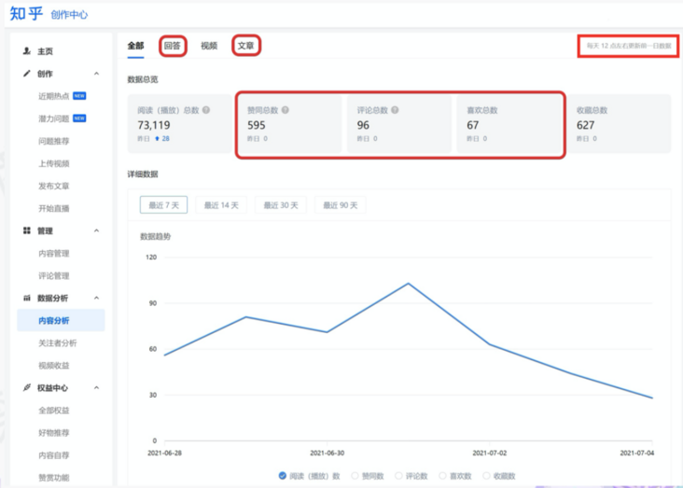Viewport: 683px width, 488px height.
Task: Collapse the 创作 sidebar section
Action: [96, 74]
